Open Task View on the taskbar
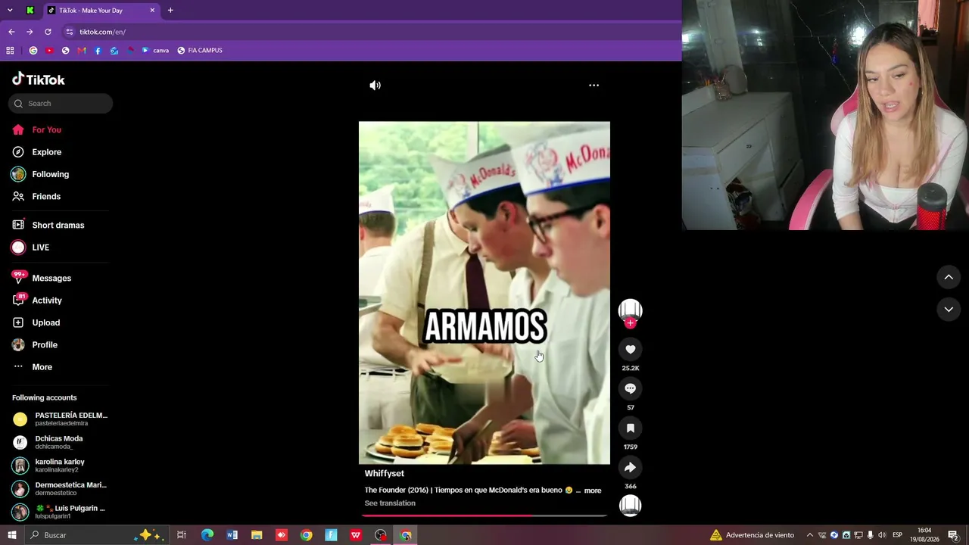969x545 pixels. 182,535
